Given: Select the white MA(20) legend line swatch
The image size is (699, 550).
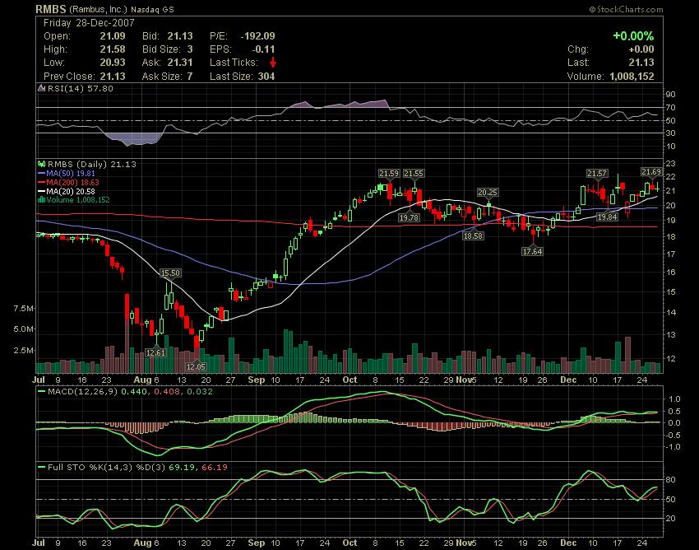Looking at the screenshot, I should coord(42,191).
